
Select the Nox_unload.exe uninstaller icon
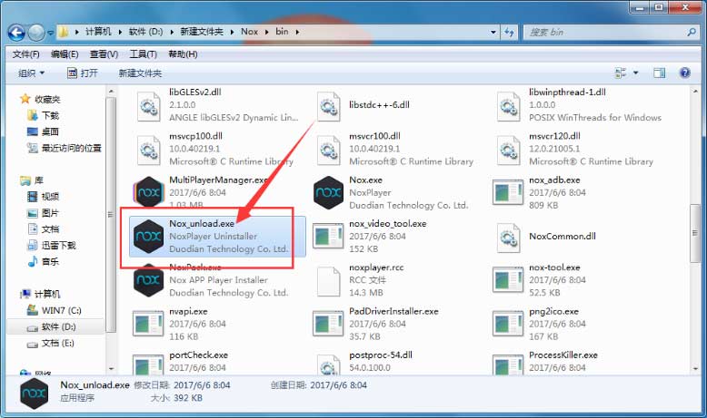(148, 236)
